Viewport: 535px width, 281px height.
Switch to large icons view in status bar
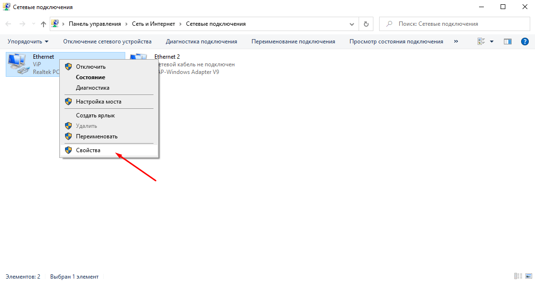529,276
